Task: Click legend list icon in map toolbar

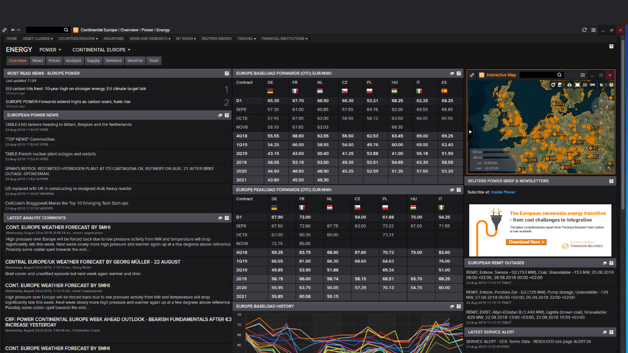Action: 585,85
